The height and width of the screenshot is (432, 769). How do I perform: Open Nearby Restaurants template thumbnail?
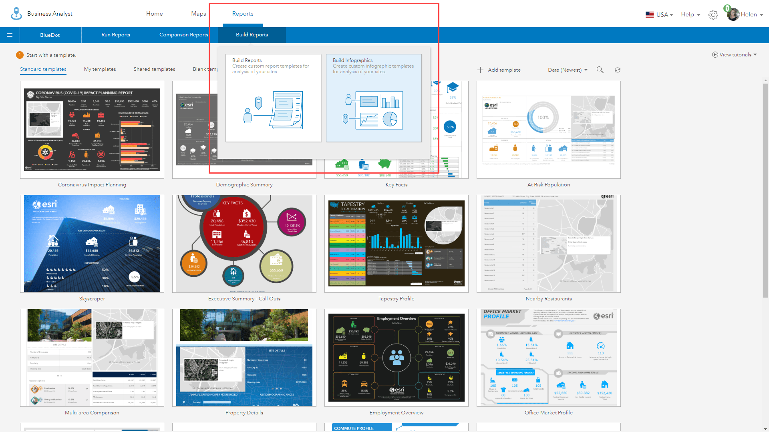pyautogui.click(x=549, y=244)
